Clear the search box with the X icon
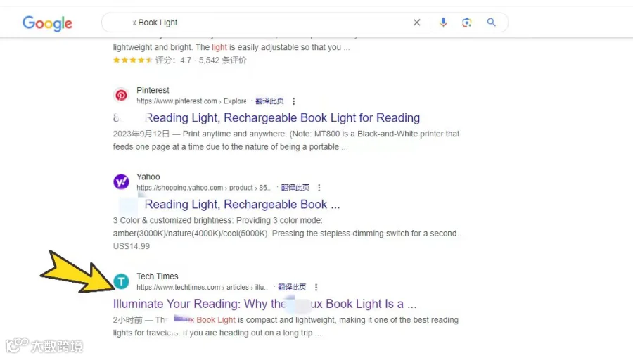 [416, 23]
